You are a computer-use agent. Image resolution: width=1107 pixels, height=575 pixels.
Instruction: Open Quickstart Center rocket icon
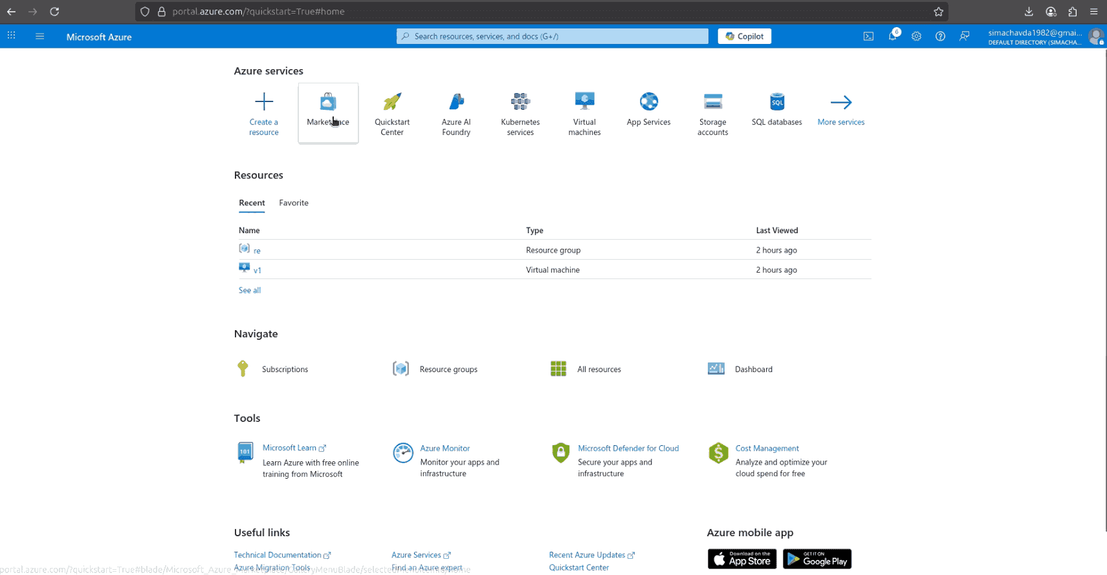click(x=392, y=101)
